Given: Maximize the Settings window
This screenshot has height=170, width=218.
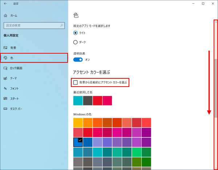Looking at the screenshot, I should (203, 4).
